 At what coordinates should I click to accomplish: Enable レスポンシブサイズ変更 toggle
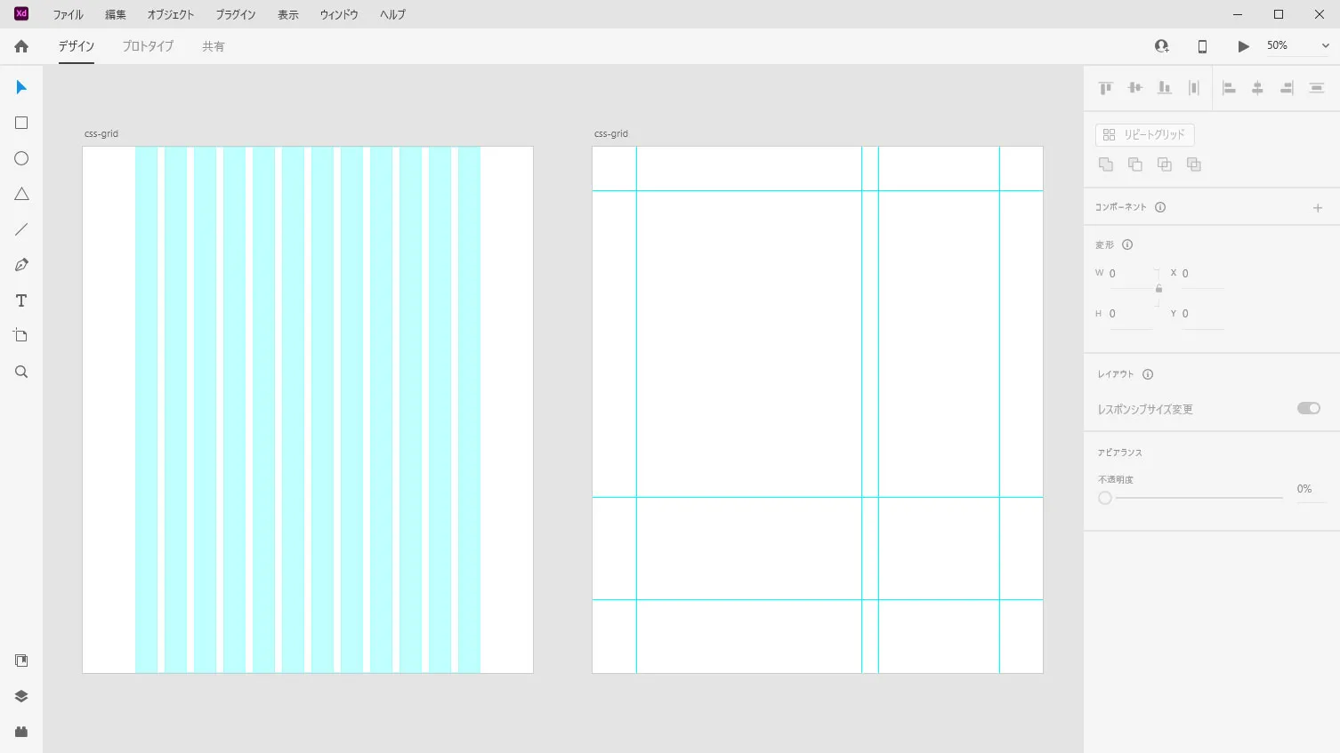[1308, 408]
